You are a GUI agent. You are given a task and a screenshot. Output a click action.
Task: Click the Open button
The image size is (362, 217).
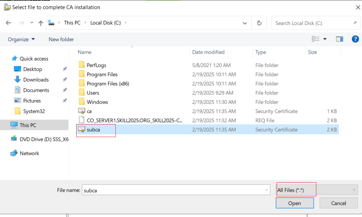click(295, 203)
